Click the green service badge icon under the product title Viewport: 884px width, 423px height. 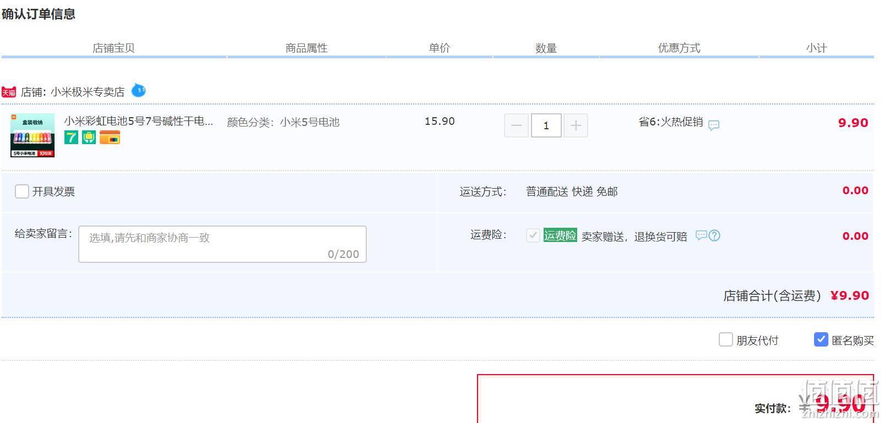(x=89, y=138)
